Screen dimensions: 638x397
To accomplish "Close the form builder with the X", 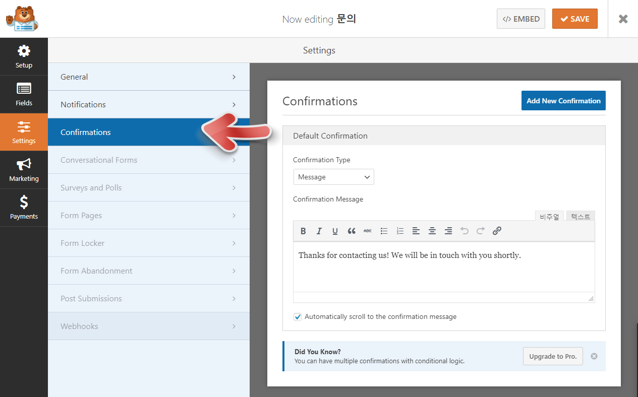I will 623,19.
